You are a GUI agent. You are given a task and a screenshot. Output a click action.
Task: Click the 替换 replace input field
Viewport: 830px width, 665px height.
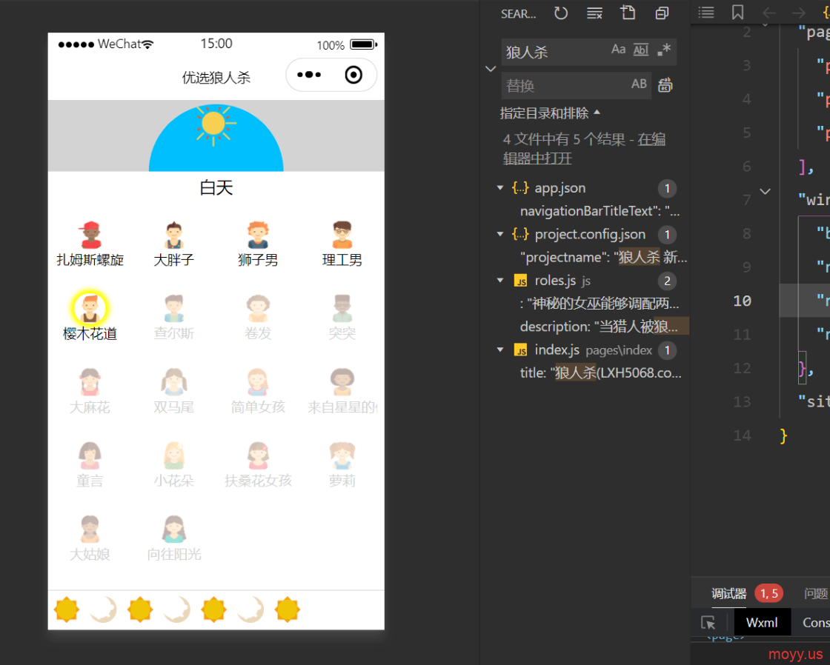coord(563,86)
